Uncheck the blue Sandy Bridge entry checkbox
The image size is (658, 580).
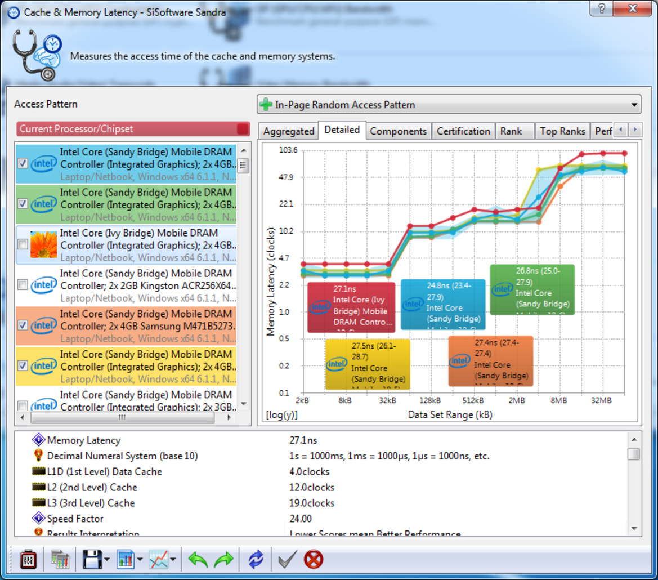pyautogui.click(x=23, y=163)
